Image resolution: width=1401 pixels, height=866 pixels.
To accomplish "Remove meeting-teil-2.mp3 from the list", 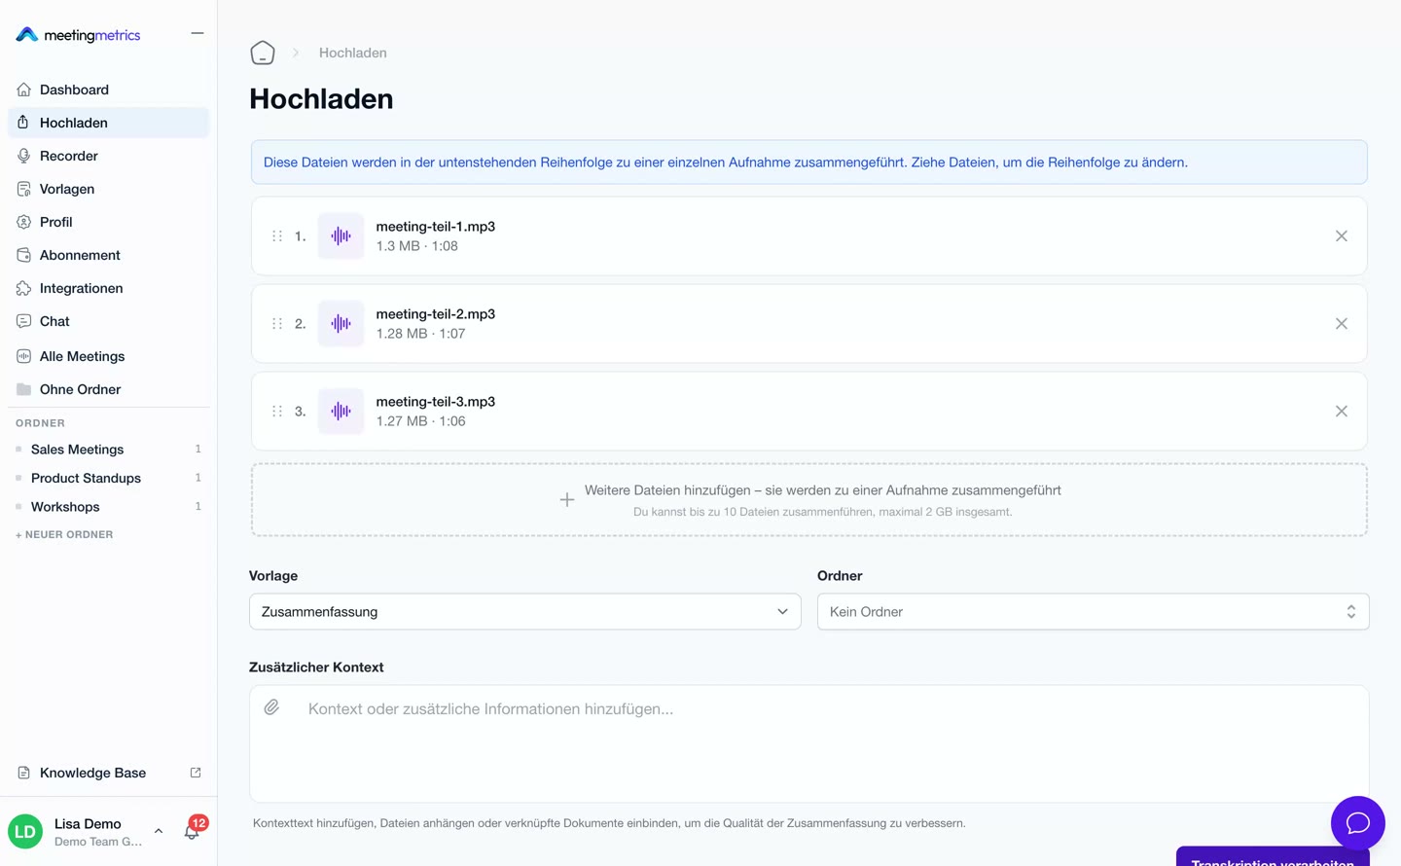I will (1342, 324).
